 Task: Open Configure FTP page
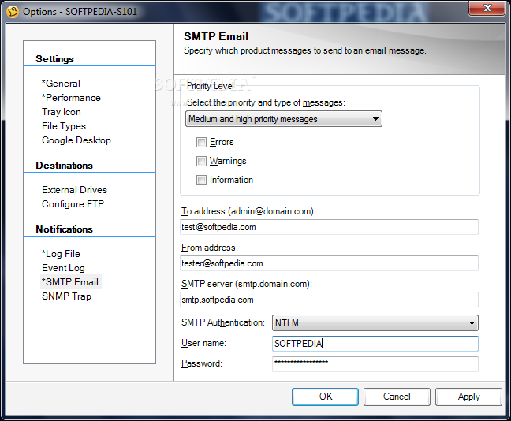(73, 204)
